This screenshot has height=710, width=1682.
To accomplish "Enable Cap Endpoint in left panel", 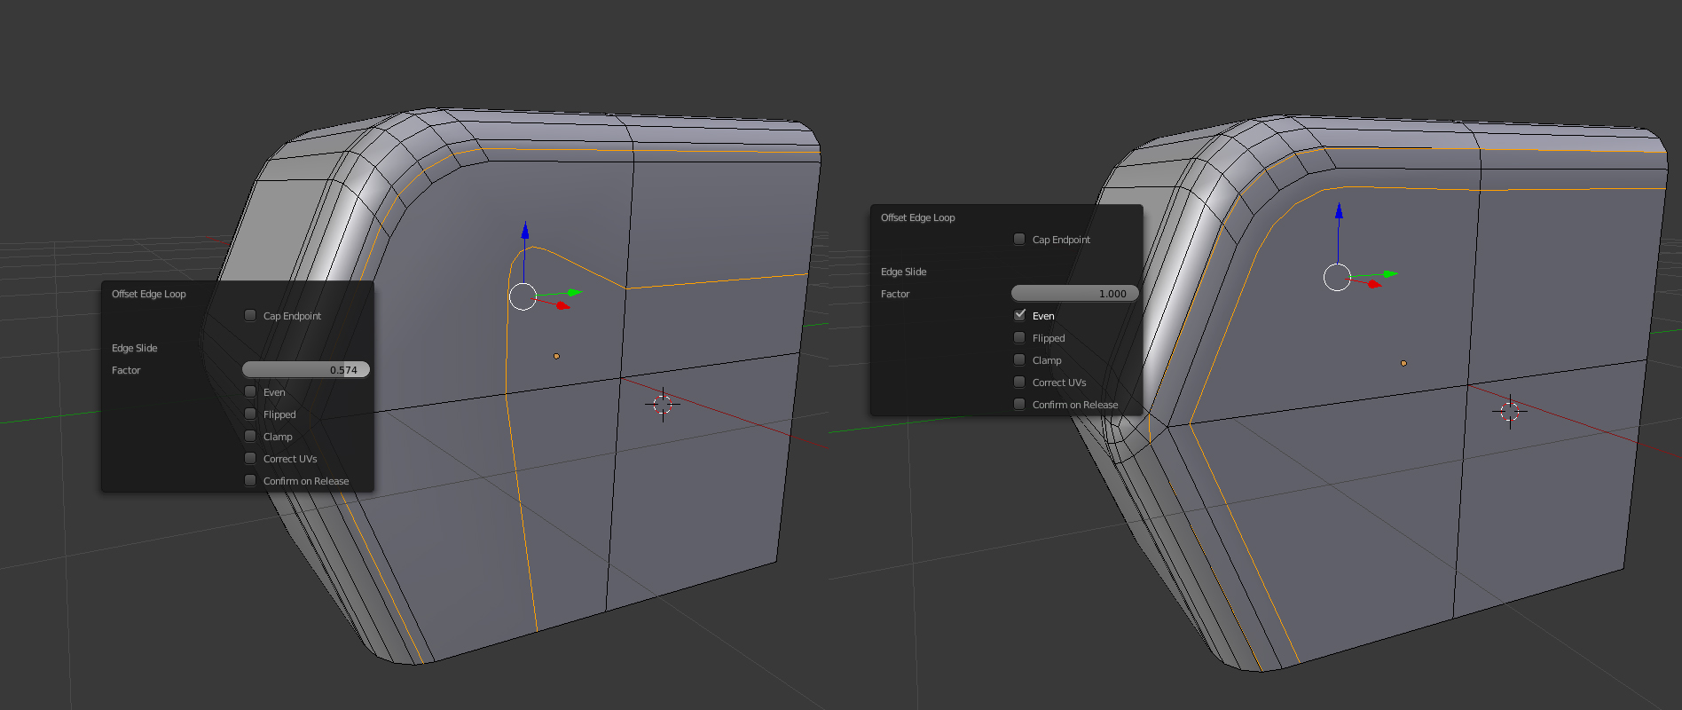I will 250,315.
